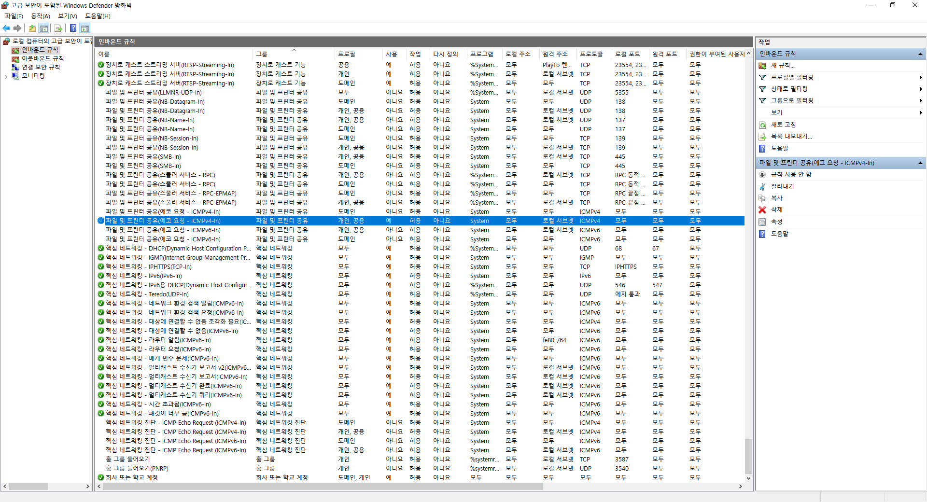Click the rule list scroll-right arrow
This screenshot has height=502, width=927.
point(740,486)
